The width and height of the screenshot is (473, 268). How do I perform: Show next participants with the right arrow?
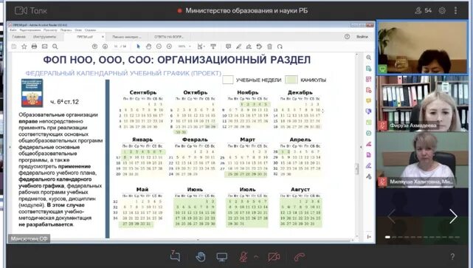pyautogui.click(x=453, y=216)
